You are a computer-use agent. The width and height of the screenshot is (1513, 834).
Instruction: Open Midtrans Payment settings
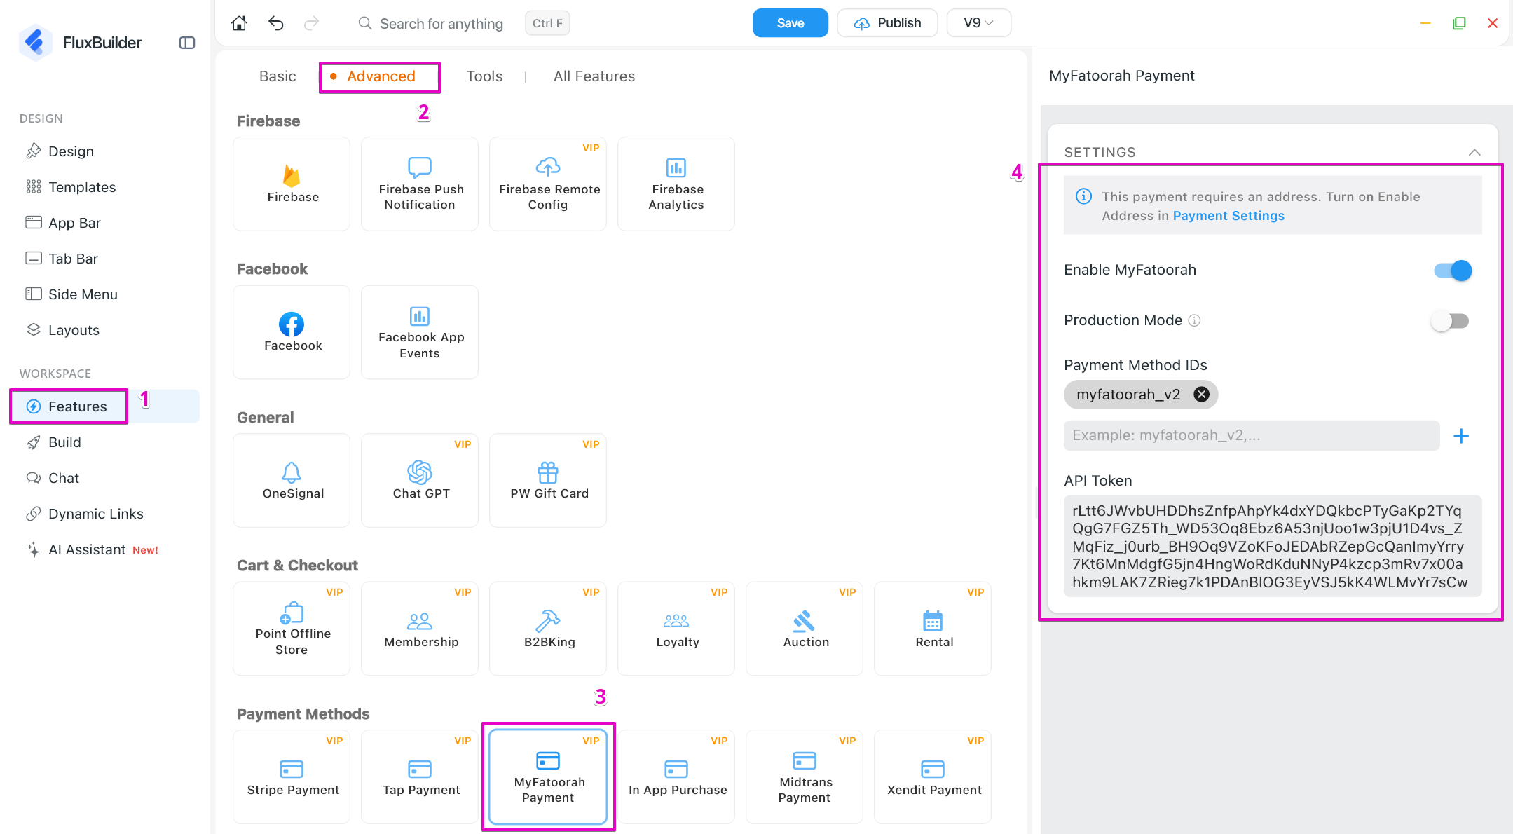[805, 777]
